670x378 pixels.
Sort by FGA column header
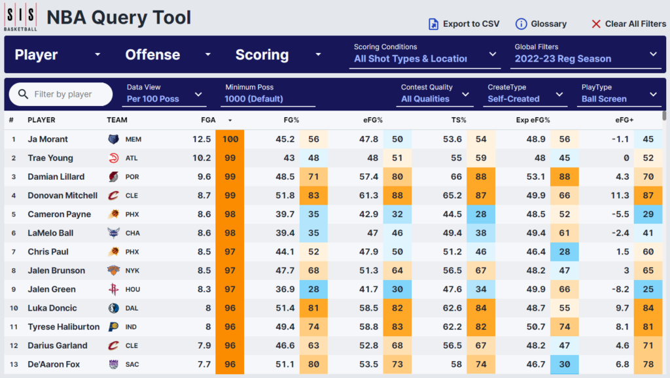pos(208,120)
